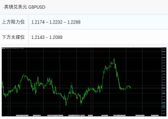This screenshot has height=119, width=168.
Task: Click the first event marker group on time axis
Action: point(22,116)
